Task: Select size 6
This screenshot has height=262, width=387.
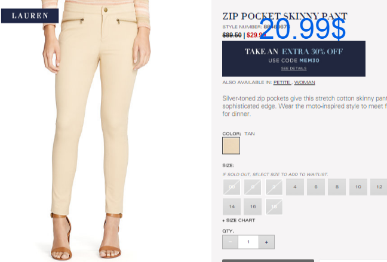Action: click(x=316, y=187)
